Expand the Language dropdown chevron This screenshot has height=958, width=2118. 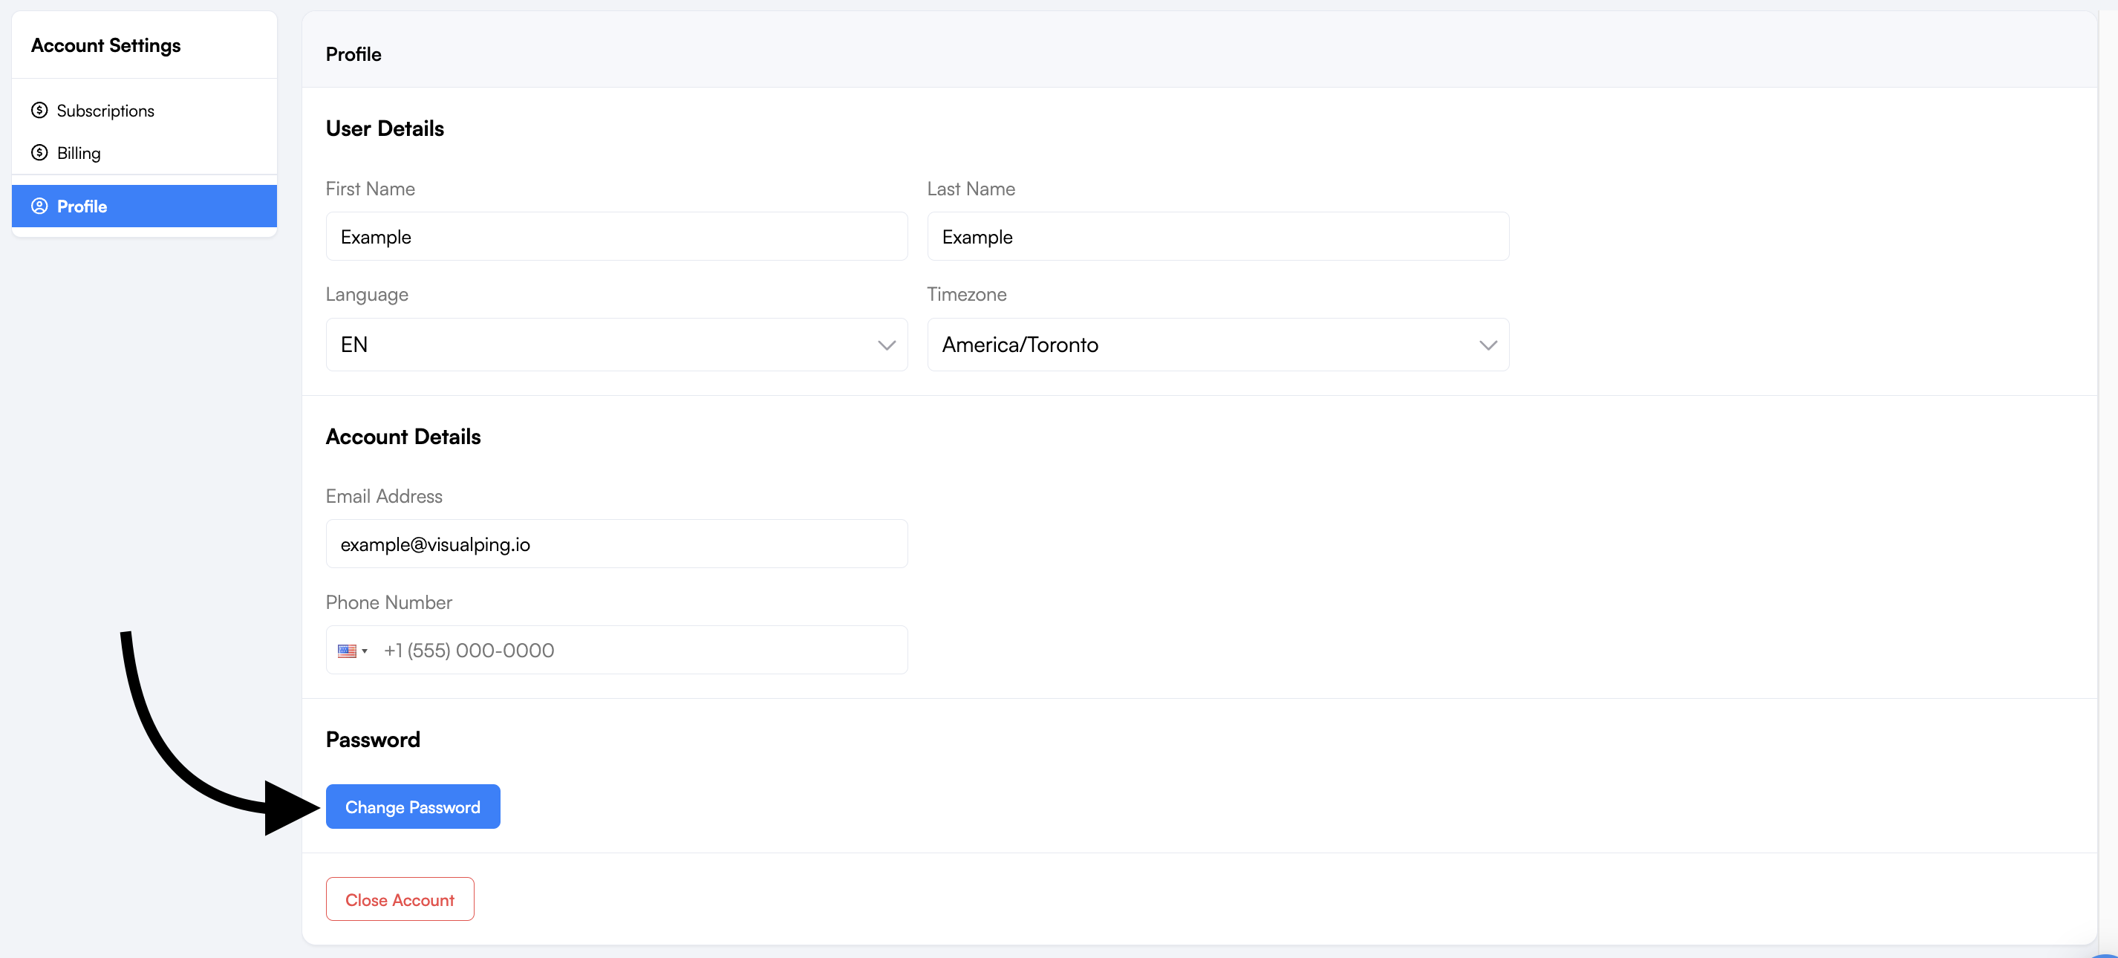887,345
